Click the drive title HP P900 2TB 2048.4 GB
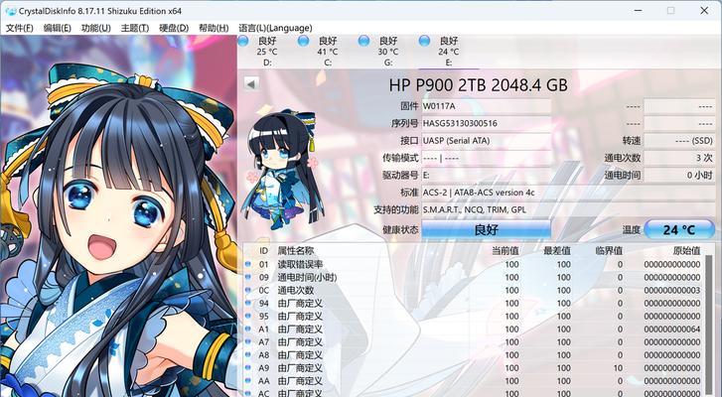Screen dimensions: 722x397 point(478,85)
